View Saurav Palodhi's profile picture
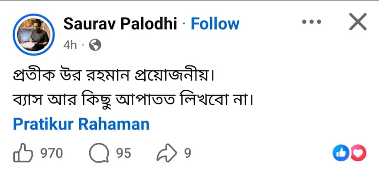 [x=34, y=35]
